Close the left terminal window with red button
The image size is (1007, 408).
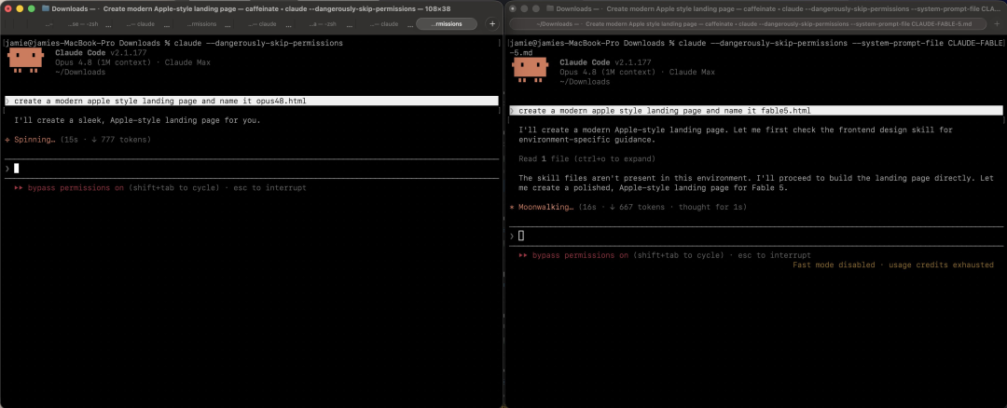coord(8,9)
